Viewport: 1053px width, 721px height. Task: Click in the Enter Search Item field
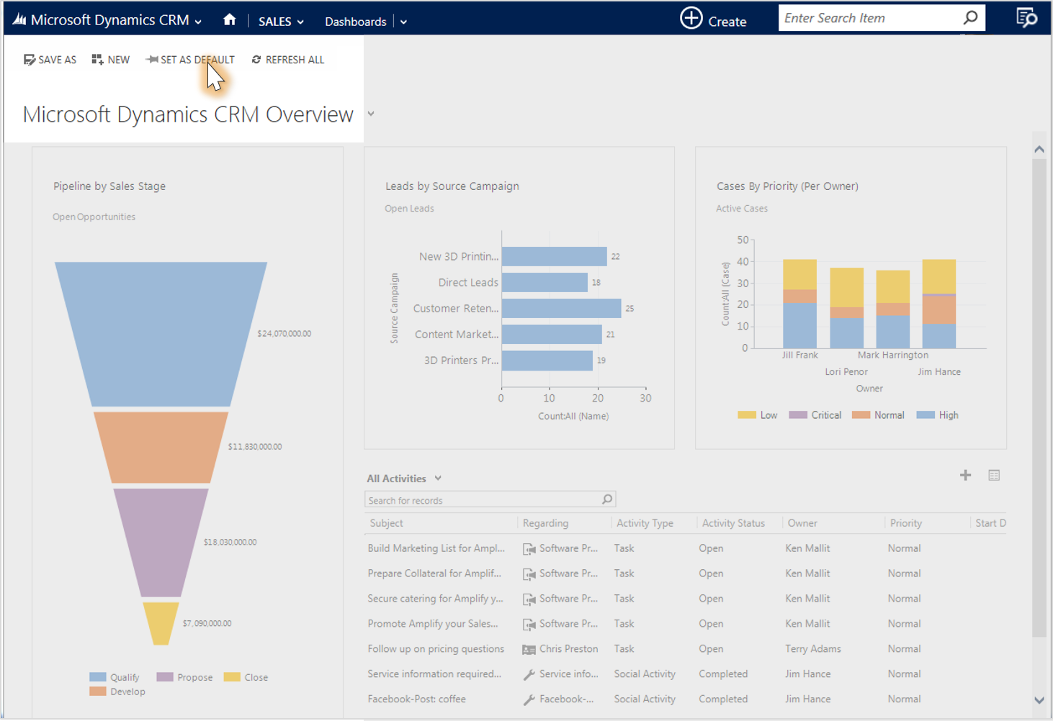tap(868, 18)
